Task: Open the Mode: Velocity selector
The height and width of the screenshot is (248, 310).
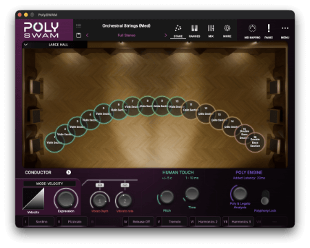Action: (x=50, y=183)
